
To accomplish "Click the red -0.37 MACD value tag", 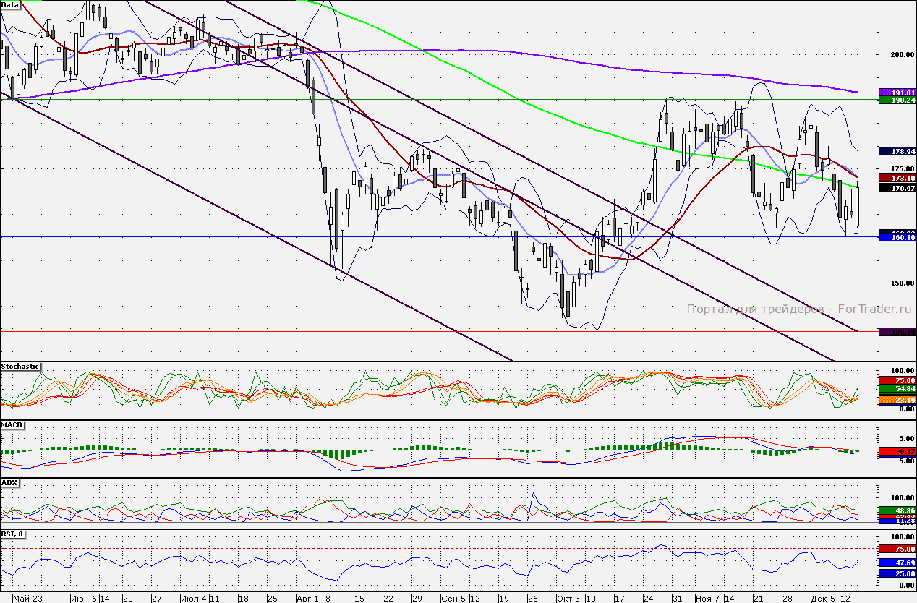I will point(897,451).
